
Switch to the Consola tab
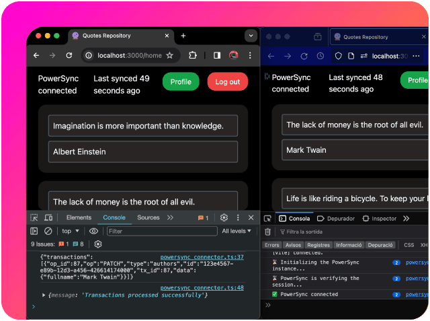[294, 219]
